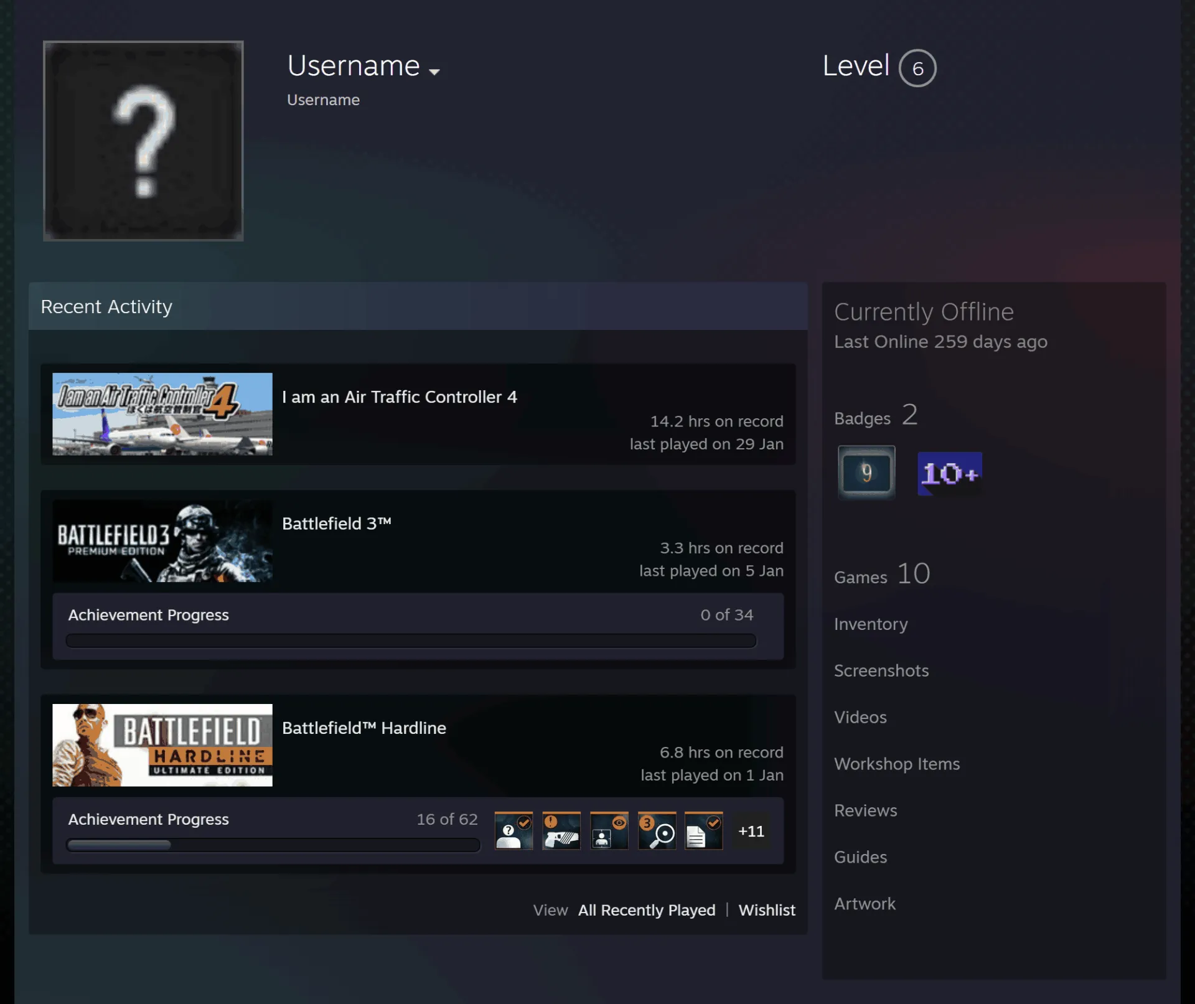Open the first Hardline achievement icon with question mark

coord(513,831)
